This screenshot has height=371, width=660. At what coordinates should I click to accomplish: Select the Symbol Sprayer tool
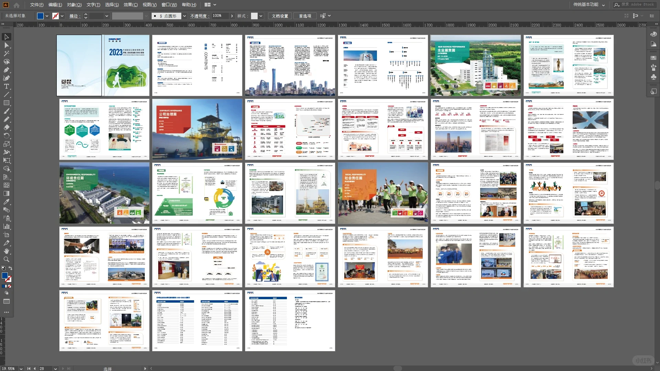coord(6,218)
